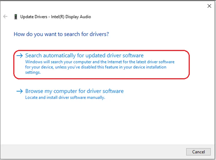The width and height of the screenshot is (216, 160).
Task: Click the back arrow in the header
Action: (x=5, y=17)
